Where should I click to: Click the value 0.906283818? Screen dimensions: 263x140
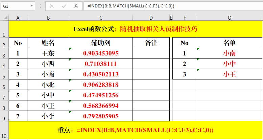point(101,85)
